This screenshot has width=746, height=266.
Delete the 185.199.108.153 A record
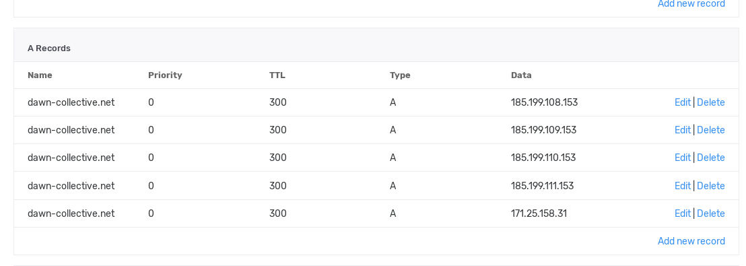point(711,102)
